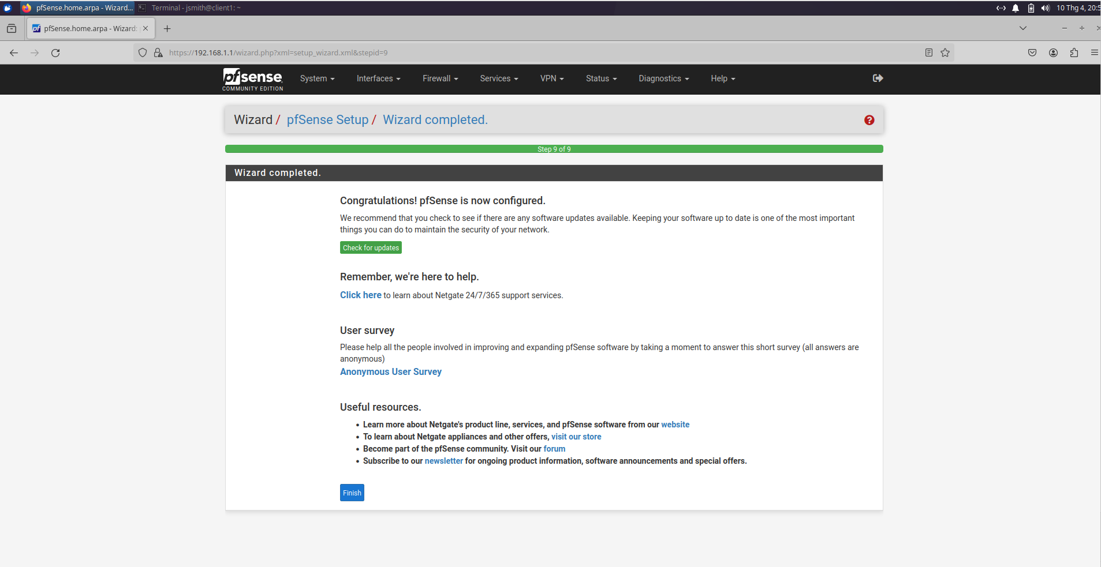Bookmark this page with the star icon

pyautogui.click(x=945, y=52)
